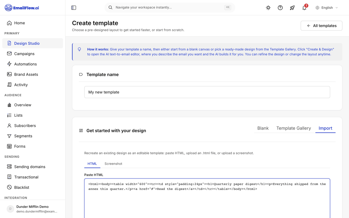Click the search magnifier icon

(x=110, y=8)
